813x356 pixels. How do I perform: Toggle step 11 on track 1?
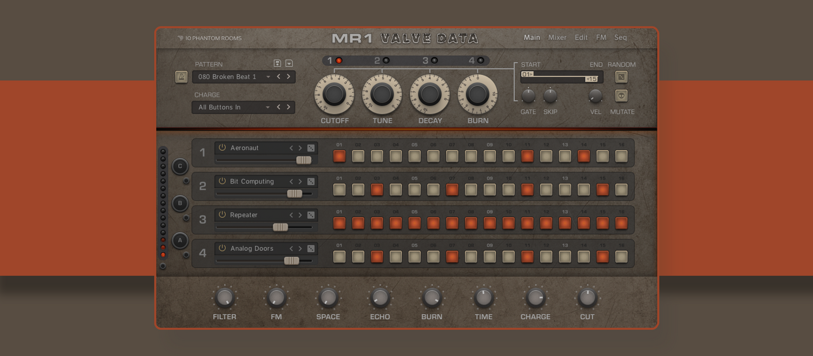pyautogui.click(x=527, y=156)
